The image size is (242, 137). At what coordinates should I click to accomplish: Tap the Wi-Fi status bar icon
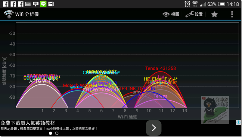point(195,4)
